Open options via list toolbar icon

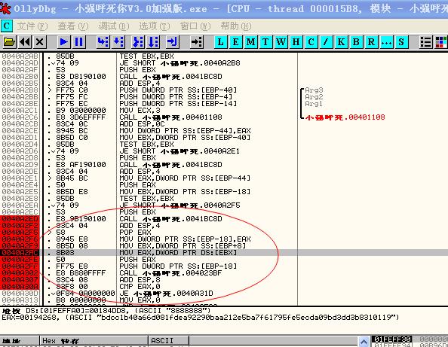coord(425,42)
